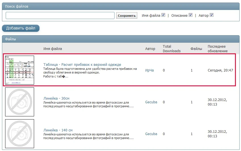Viewport: 241px width, 151px height.
Task: Click the Файлы panel title bar
Action: [x=121, y=39]
